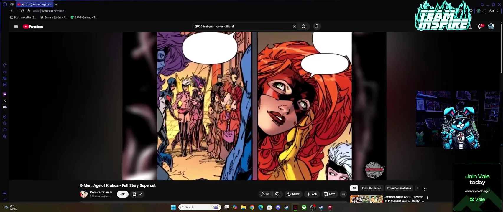503x212 pixels.
Task: Ask about this video
Action: (312, 194)
